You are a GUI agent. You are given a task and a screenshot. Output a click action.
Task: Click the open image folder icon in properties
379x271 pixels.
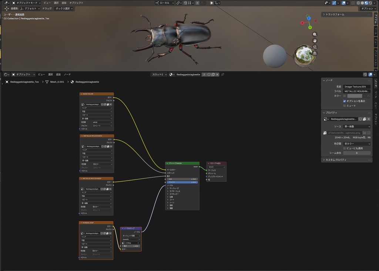[364, 133]
